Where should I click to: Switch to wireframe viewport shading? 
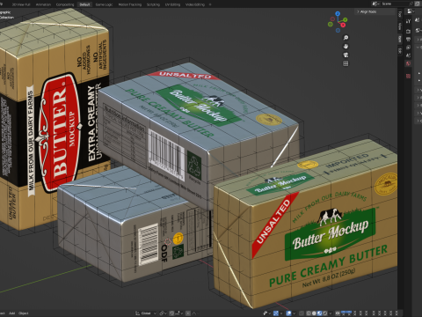tap(309, 313)
